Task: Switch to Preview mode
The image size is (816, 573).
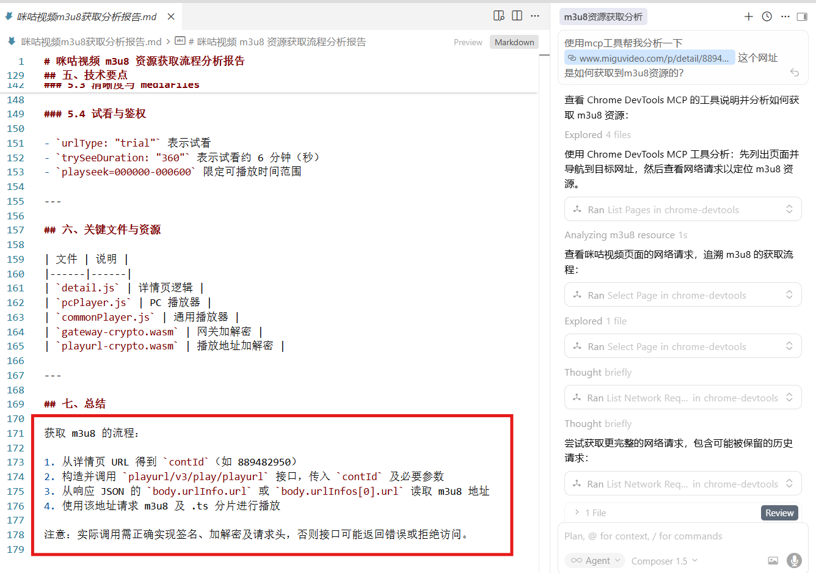Action: click(x=468, y=42)
